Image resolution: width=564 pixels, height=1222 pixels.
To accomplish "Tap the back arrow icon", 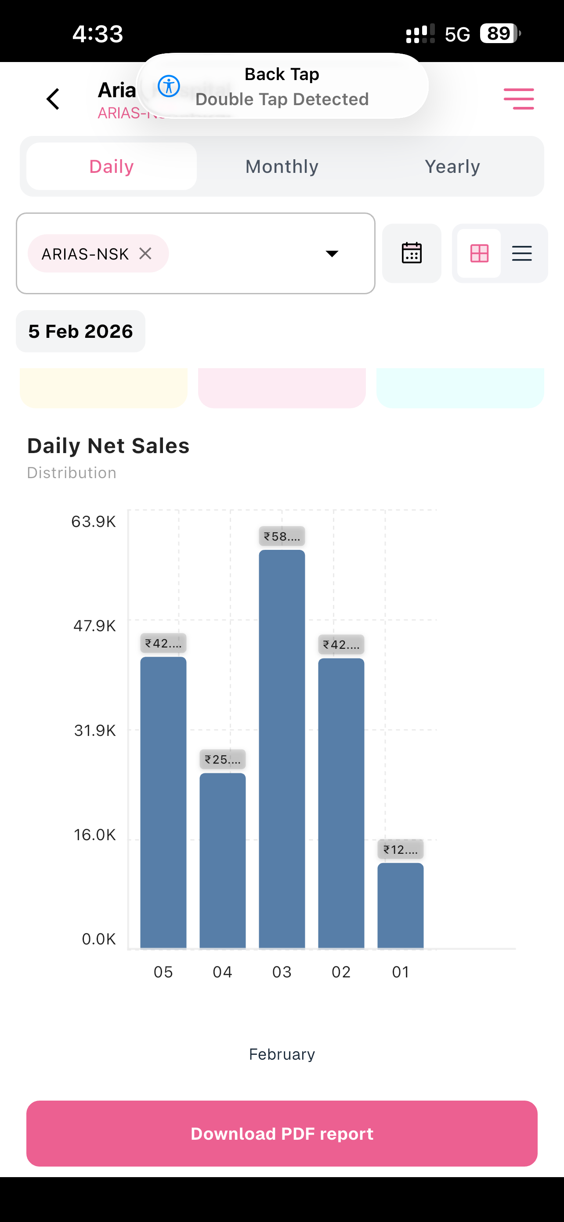I will click(x=53, y=99).
